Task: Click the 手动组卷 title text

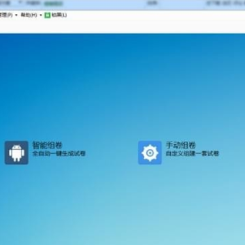Action: pyautogui.click(x=181, y=146)
